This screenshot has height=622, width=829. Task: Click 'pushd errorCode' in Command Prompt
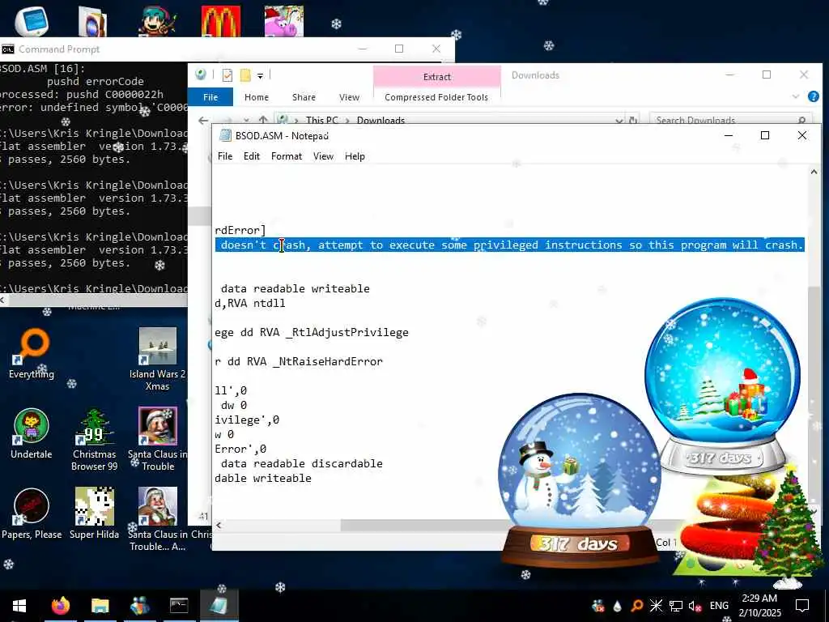click(x=96, y=82)
